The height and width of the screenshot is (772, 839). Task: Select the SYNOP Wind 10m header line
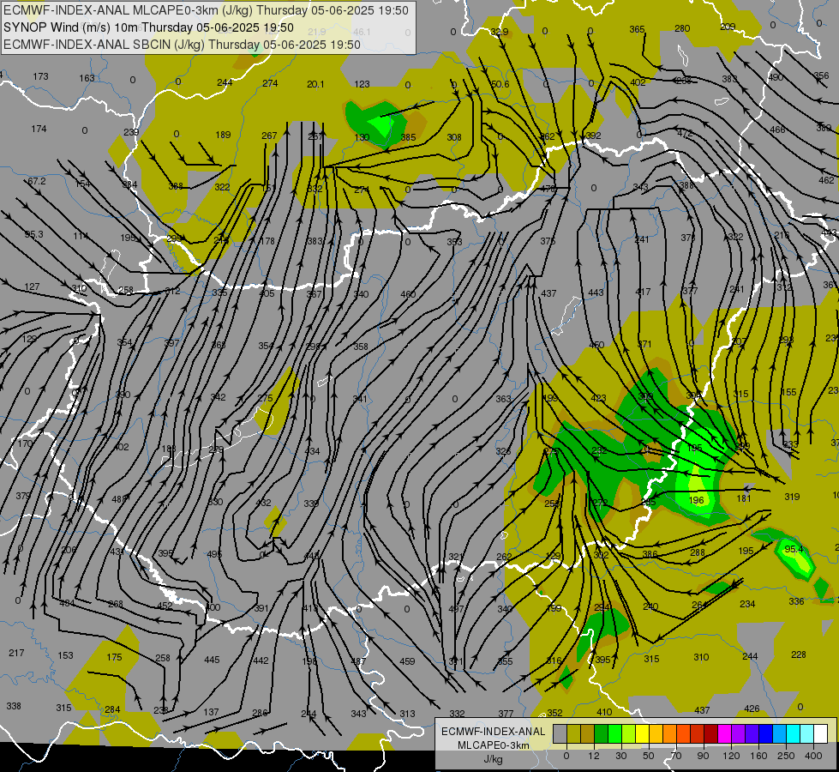click(x=149, y=27)
